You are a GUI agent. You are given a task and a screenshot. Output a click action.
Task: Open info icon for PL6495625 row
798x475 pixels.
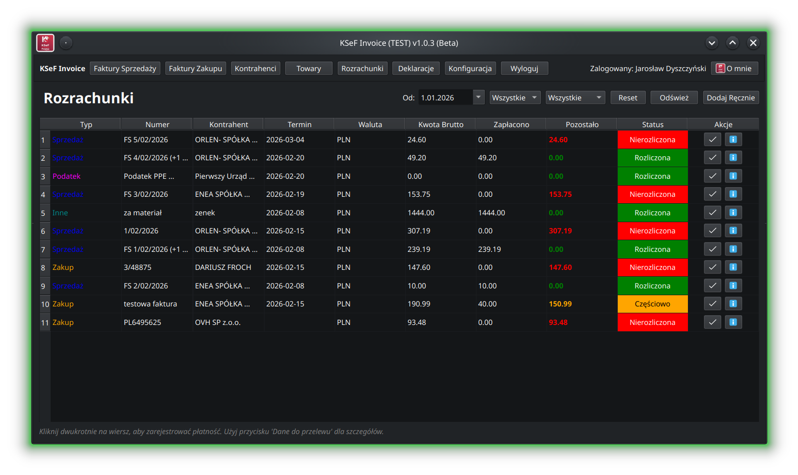click(733, 322)
